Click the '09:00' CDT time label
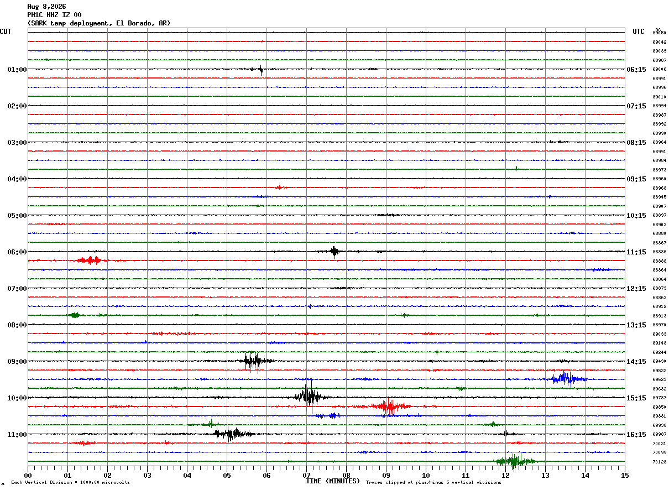 pos(17,362)
